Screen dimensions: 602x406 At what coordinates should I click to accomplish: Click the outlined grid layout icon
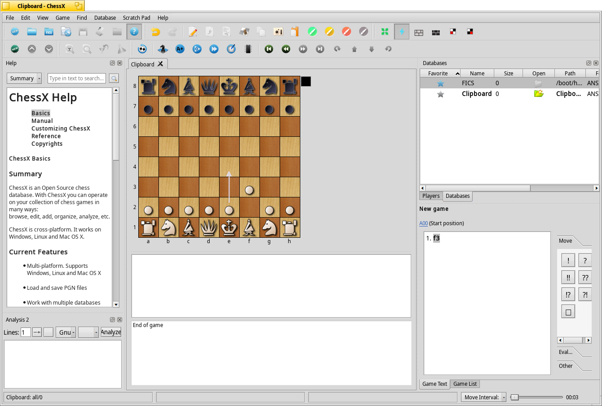point(419,32)
